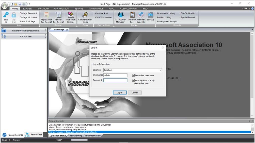Toggle the Remember username checkbox
This screenshot has width=255, height=143.
point(133,75)
